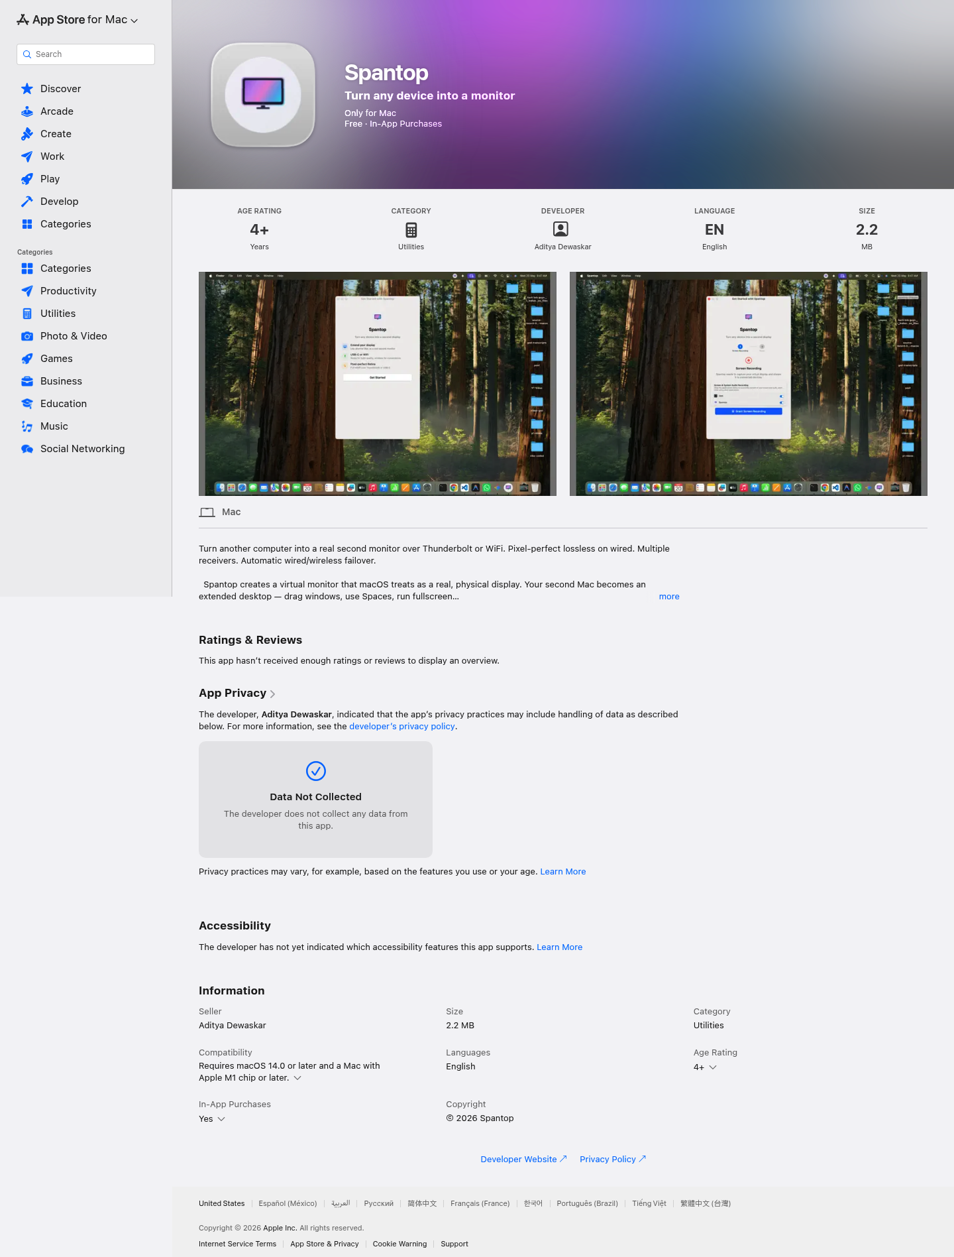
Task: Click the Photo & Video camera icon
Action: [27, 336]
